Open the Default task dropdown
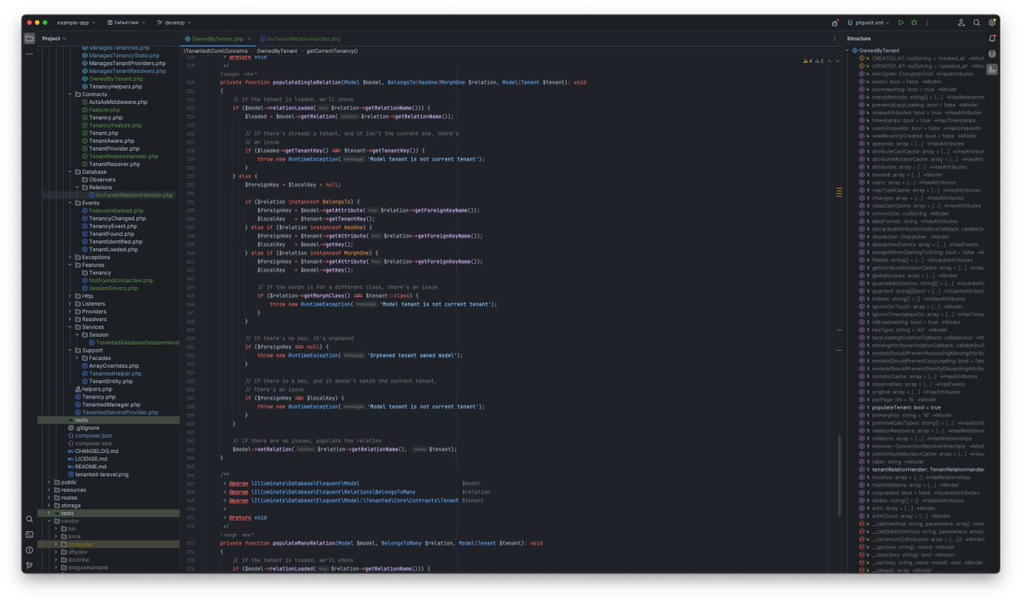1022x602 pixels. pos(127,23)
